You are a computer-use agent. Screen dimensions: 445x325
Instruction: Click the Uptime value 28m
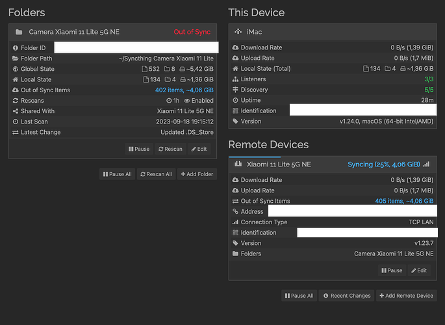(427, 100)
